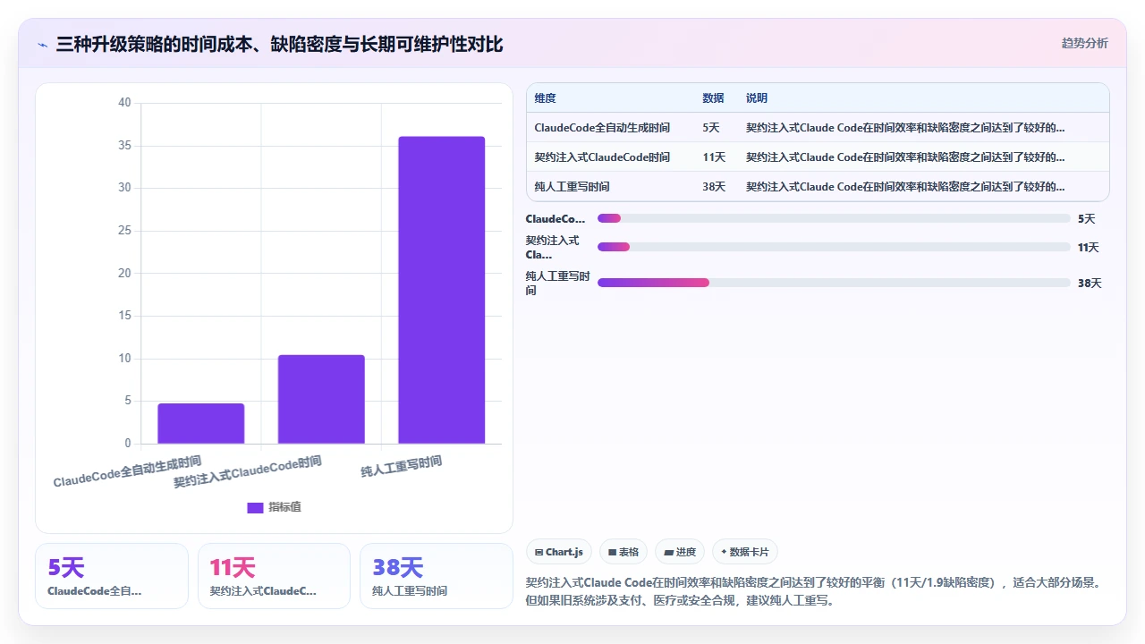
Task: Click the 数据 column header
Action: [713, 98]
